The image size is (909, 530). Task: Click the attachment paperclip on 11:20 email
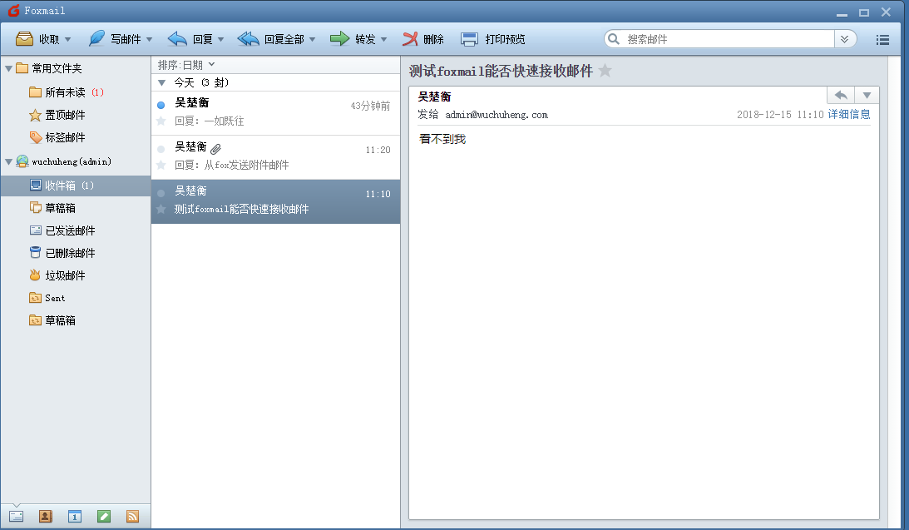coord(215,148)
